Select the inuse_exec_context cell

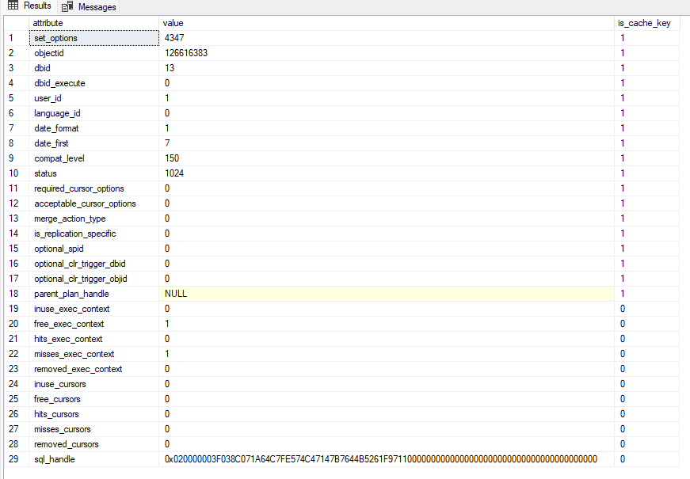pyautogui.click(x=94, y=309)
